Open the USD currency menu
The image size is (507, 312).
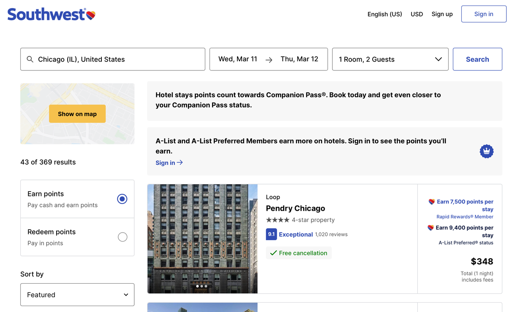[417, 14]
